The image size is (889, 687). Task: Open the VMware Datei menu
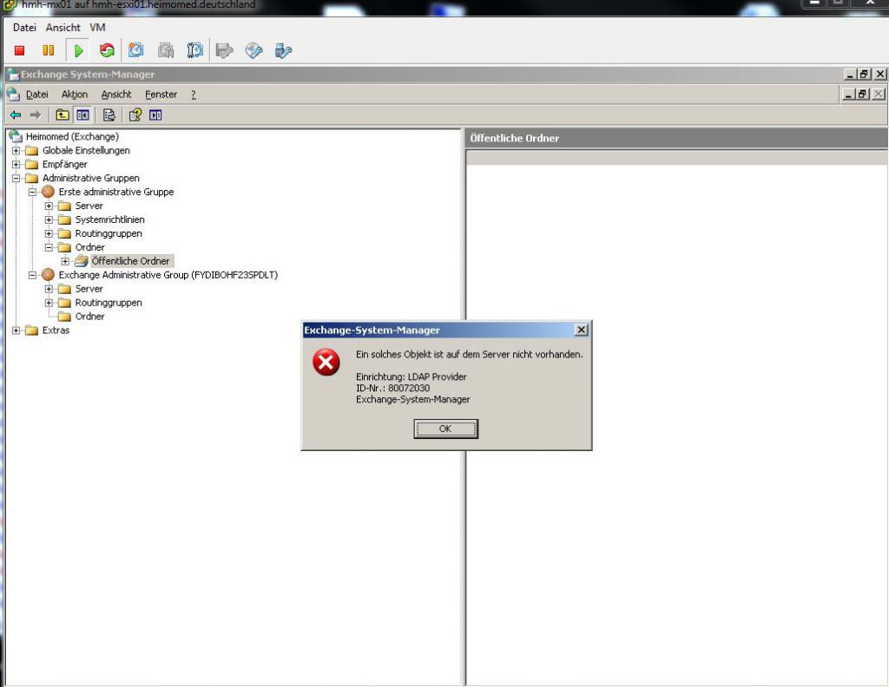pos(24,27)
